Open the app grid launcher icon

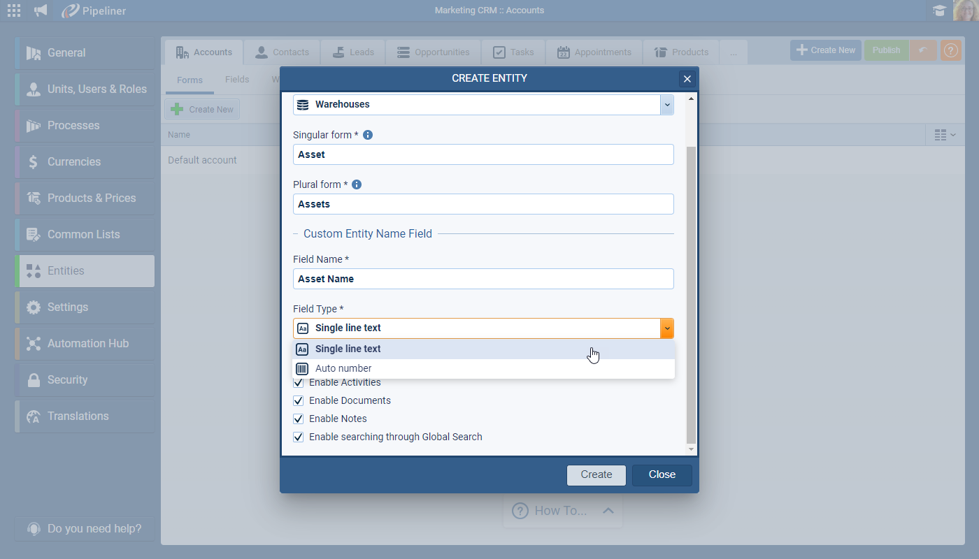[13, 10]
